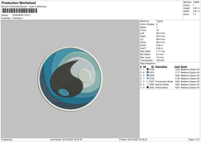This screenshot has height=142, width=201.
Task: Click the Stitches value 19299
Action: point(196,2)
